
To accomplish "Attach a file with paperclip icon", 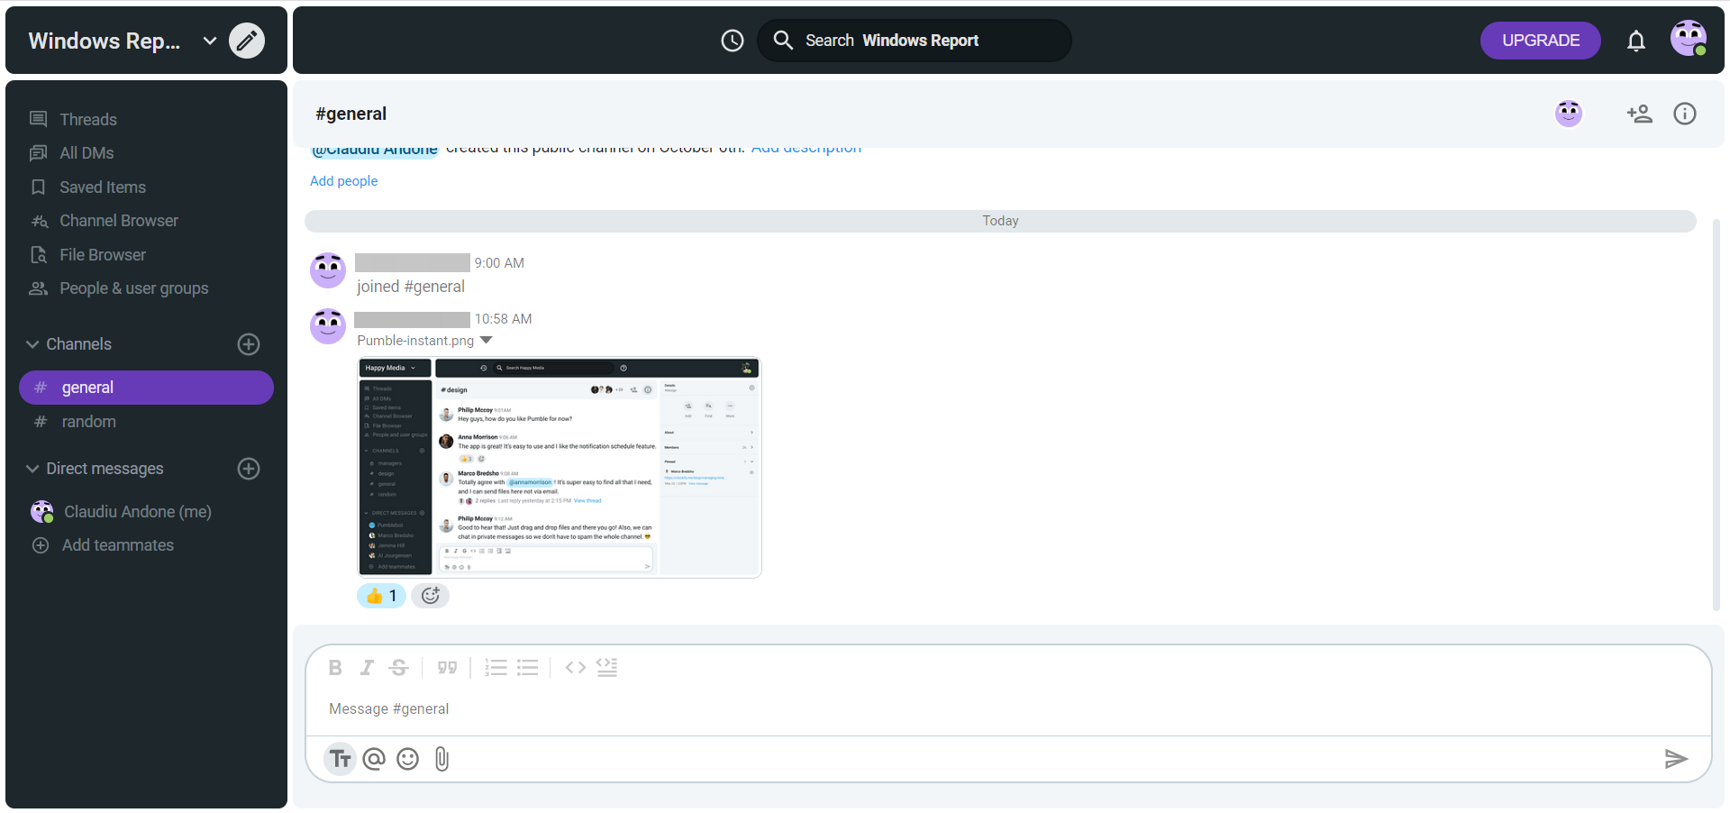I will pyautogui.click(x=442, y=759).
